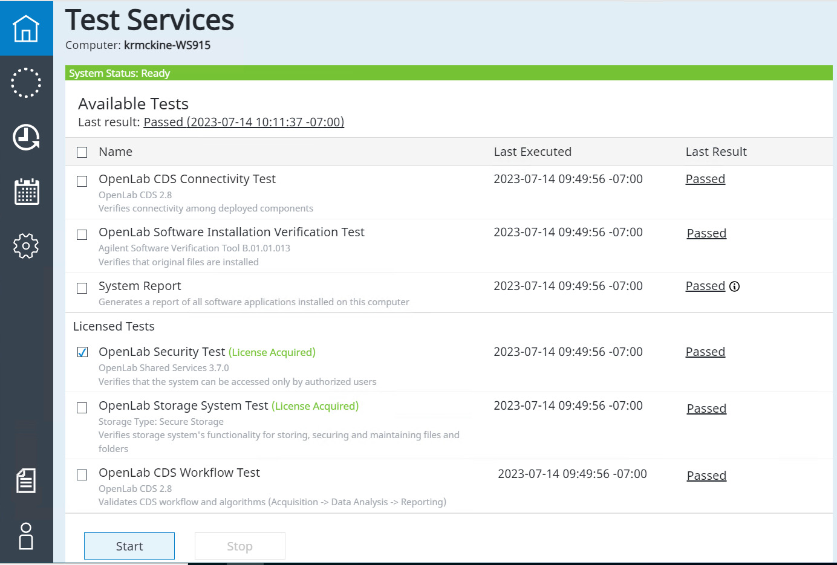837x565 pixels.
Task: Select the OpenLab Security Test title
Action: [161, 352]
